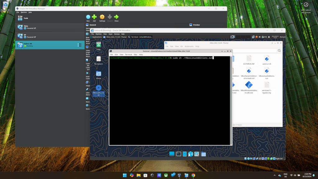
Task: Click notification bell in Xfce panel
Action: tap(269, 37)
